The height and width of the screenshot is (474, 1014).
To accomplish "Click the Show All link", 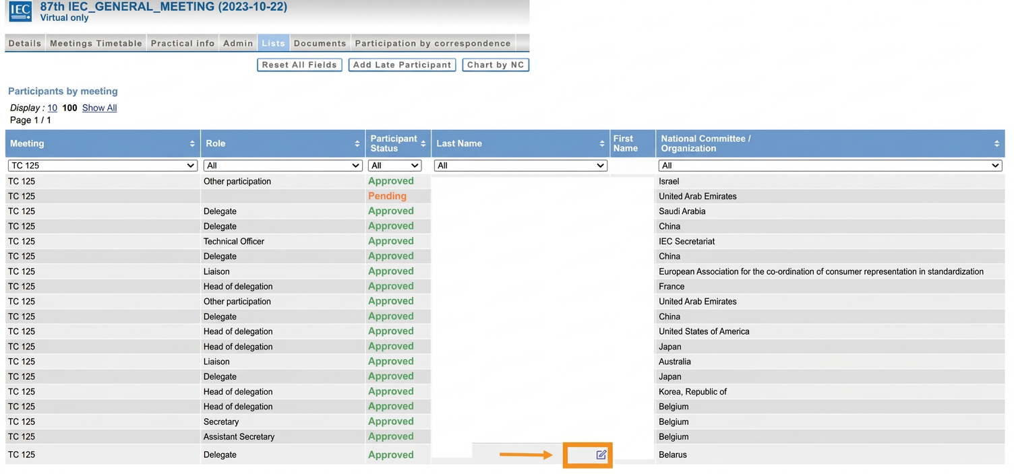I will tap(100, 108).
